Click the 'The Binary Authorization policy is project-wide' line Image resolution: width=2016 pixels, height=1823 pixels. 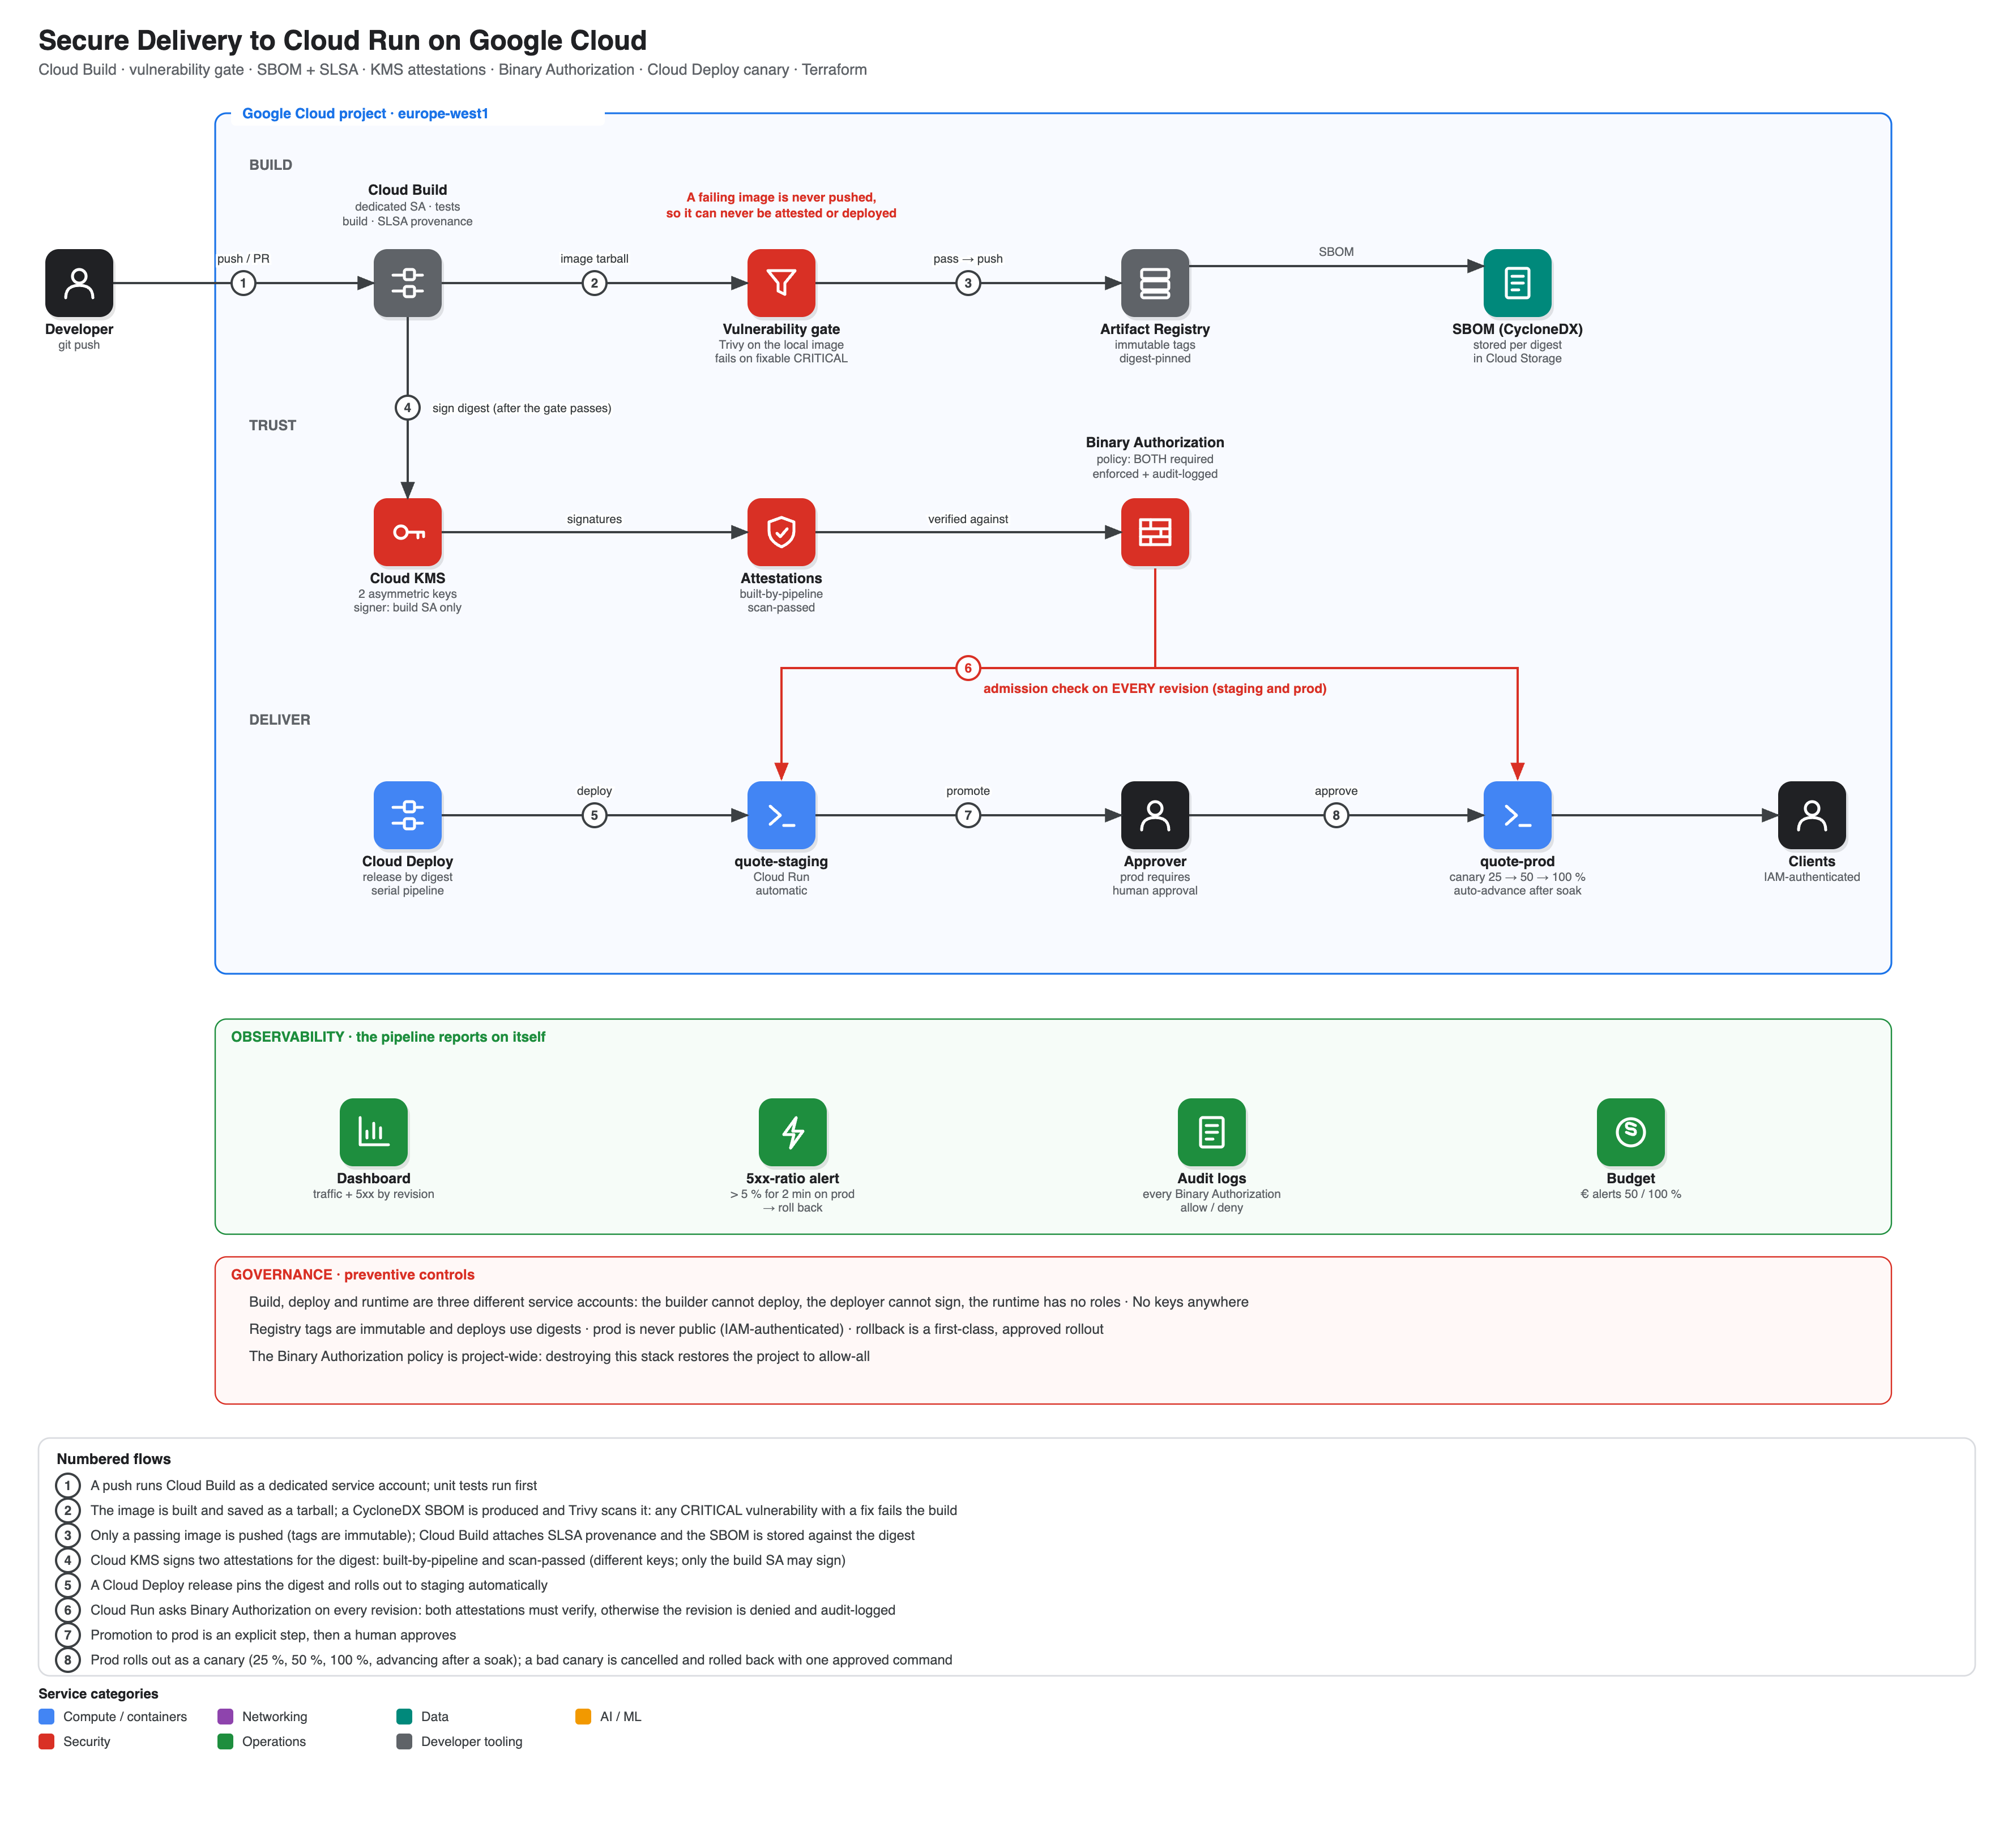(x=559, y=1356)
